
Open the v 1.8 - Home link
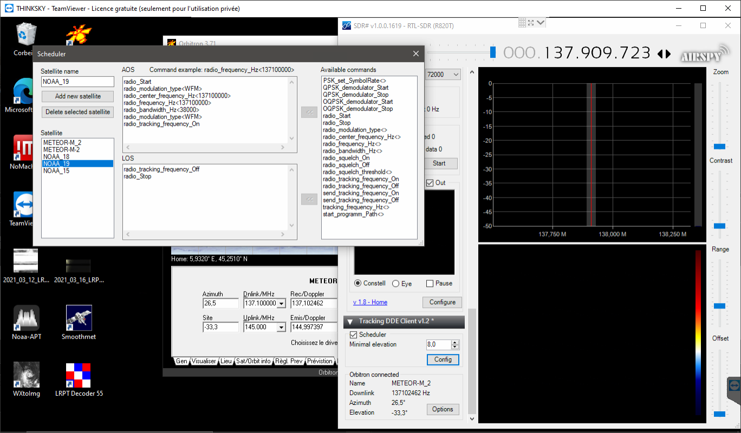370,302
